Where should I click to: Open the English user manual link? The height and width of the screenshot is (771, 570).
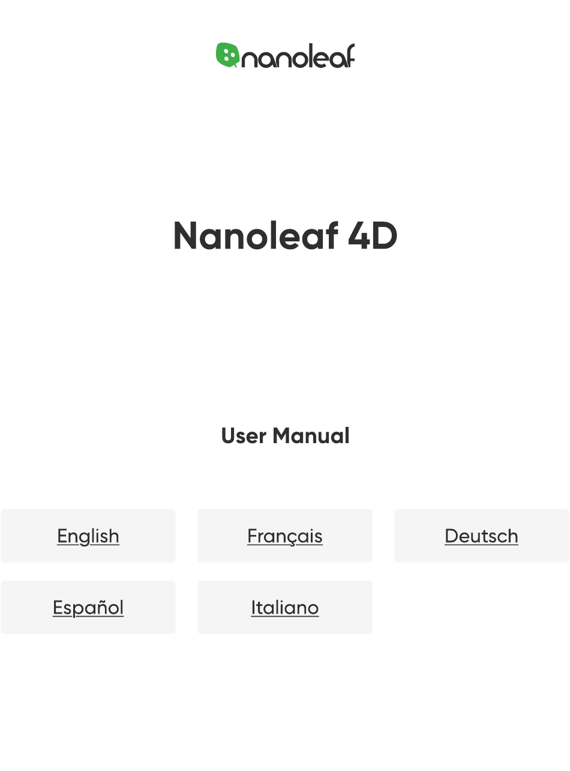click(x=88, y=536)
